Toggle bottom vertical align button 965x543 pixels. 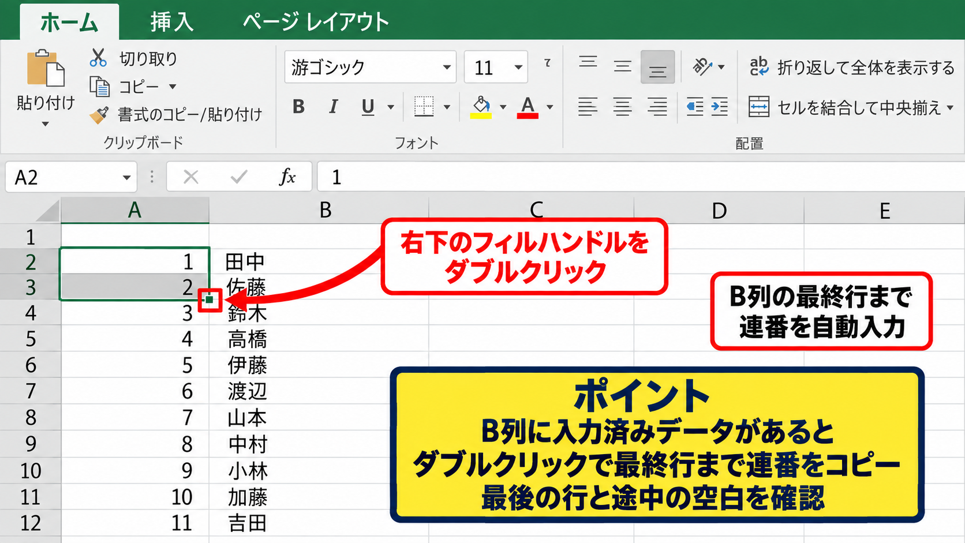click(x=657, y=67)
